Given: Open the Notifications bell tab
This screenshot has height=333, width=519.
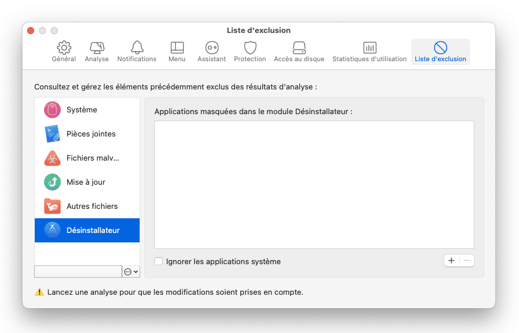Looking at the screenshot, I should (137, 52).
